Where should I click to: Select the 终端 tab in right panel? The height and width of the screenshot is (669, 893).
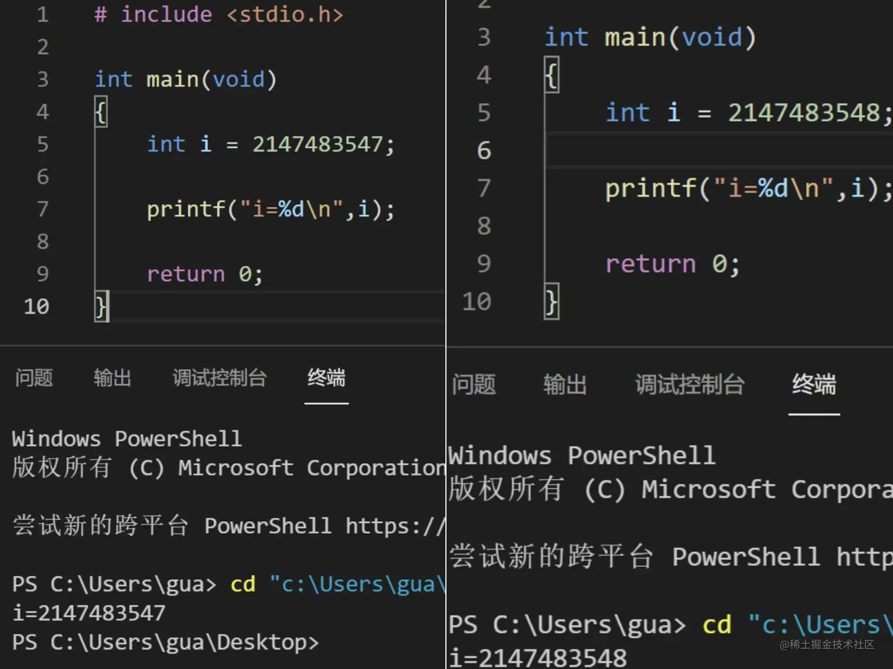[x=814, y=385]
